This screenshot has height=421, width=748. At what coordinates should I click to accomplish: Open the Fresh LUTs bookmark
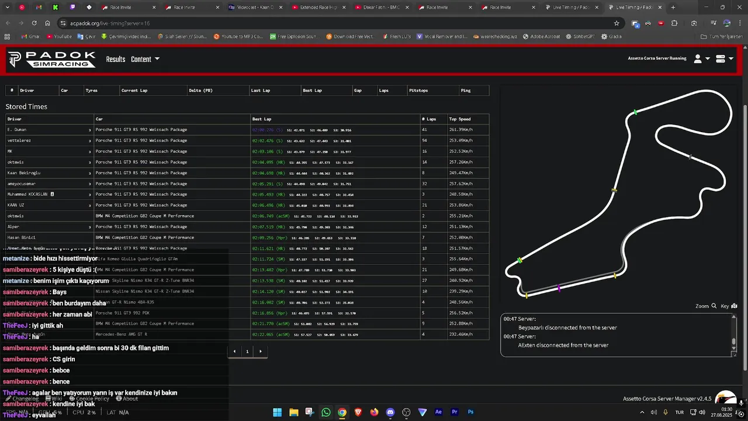[397, 36]
